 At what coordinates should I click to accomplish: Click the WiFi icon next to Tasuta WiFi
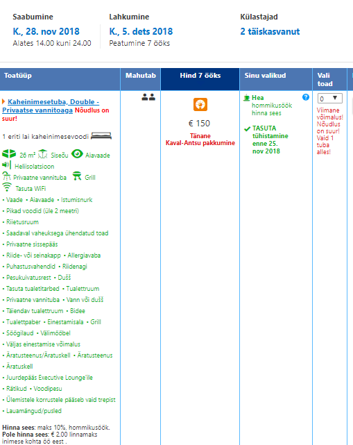coord(7,187)
